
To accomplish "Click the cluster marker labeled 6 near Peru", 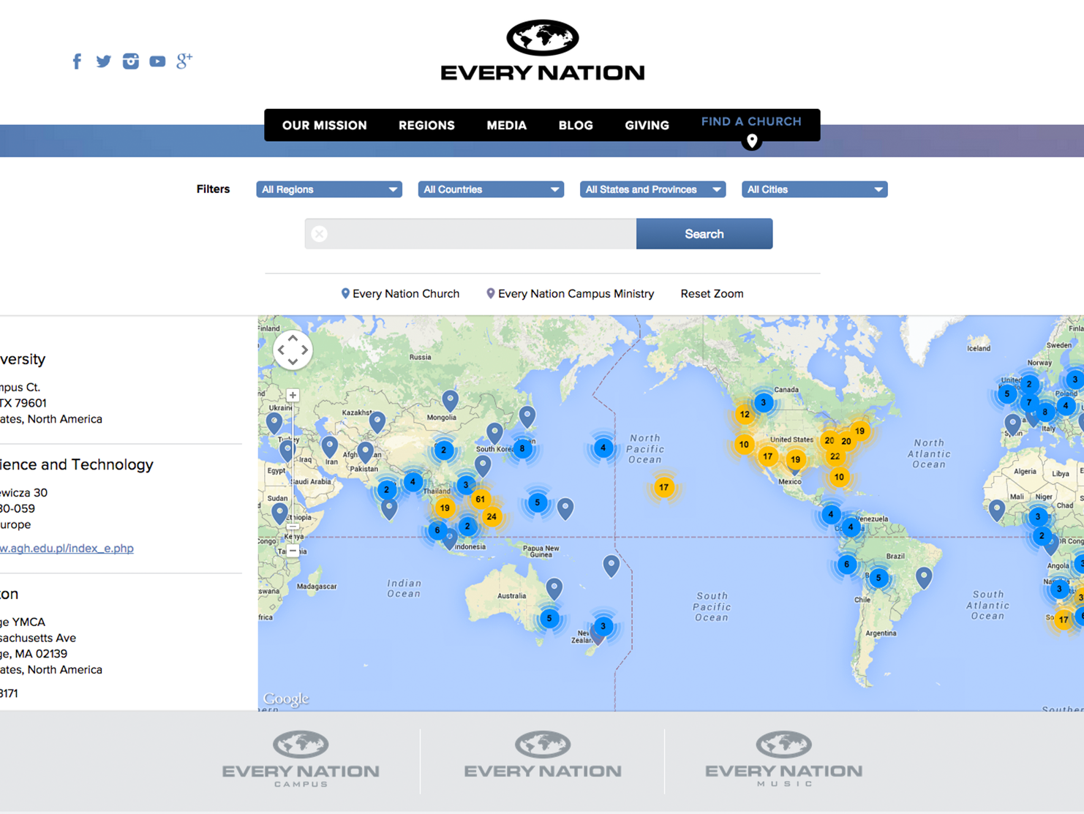I will pos(846,564).
